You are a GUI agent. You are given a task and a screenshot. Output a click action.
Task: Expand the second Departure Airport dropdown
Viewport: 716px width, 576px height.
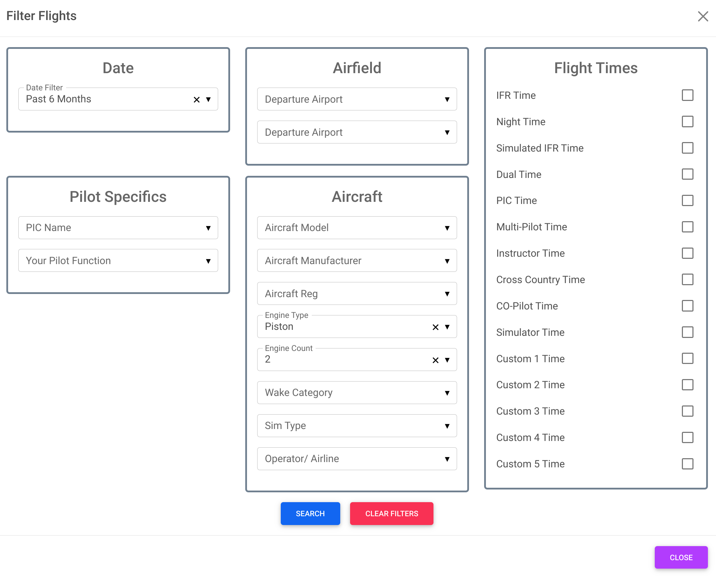[357, 132]
